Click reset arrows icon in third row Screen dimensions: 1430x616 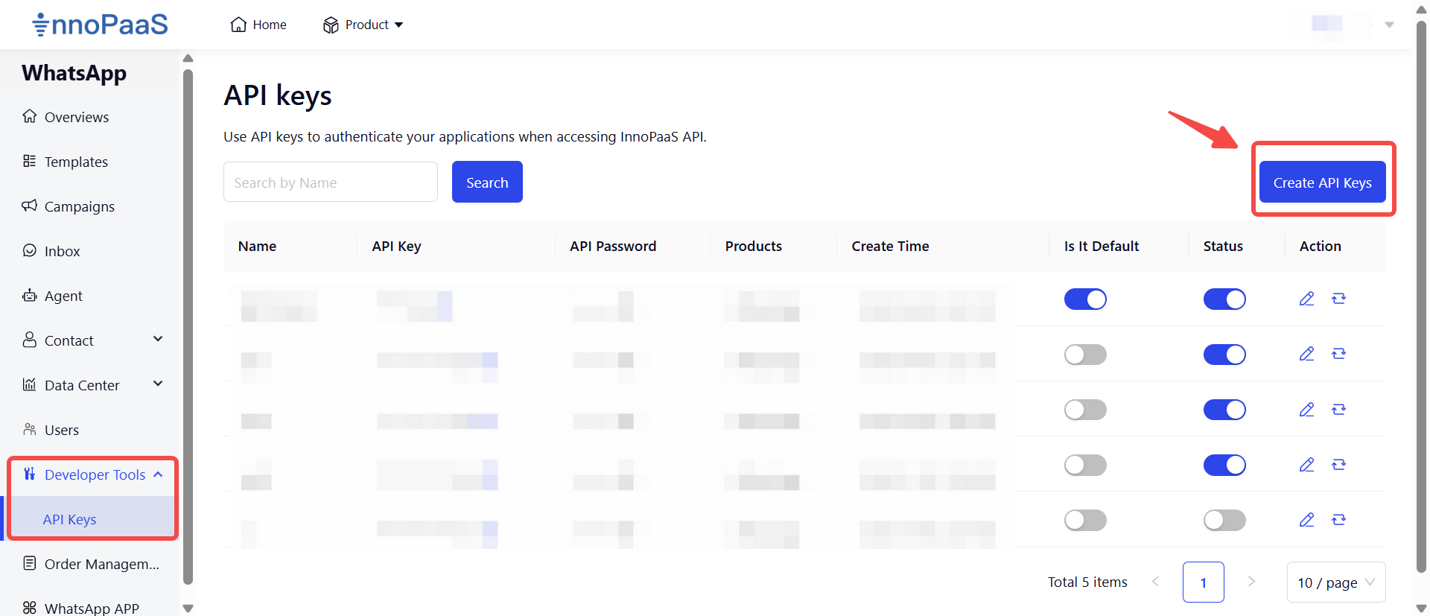[1338, 410]
